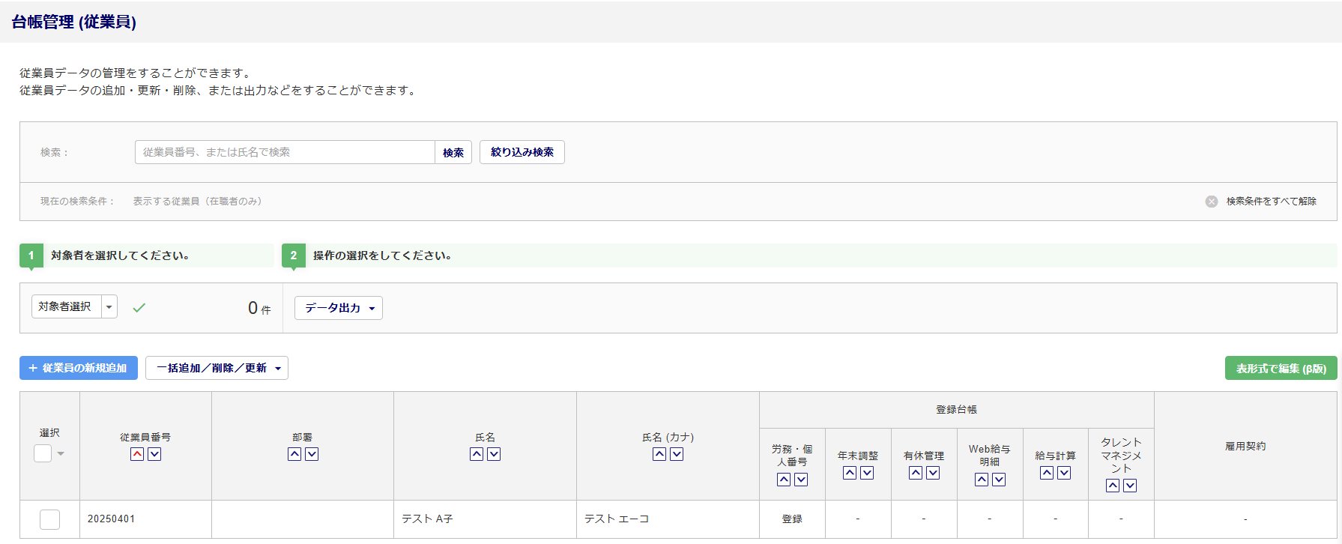Click the clear-all-conditions X icon
This screenshot has height=544, width=1342.
pyautogui.click(x=1211, y=202)
